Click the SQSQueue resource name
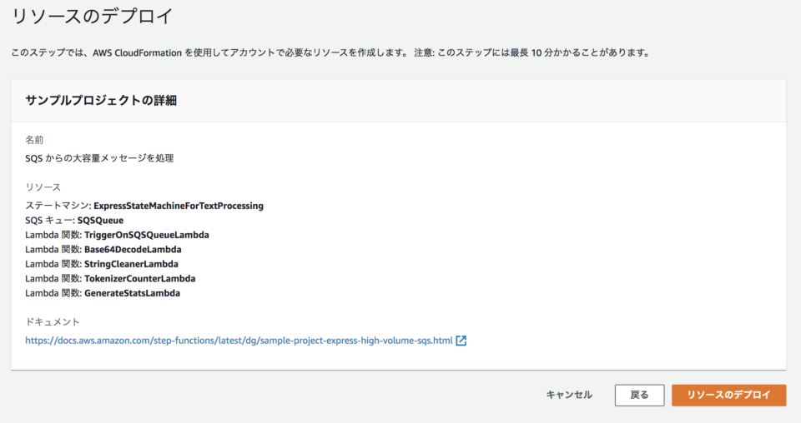The image size is (801, 423). (x=101, y=220)
